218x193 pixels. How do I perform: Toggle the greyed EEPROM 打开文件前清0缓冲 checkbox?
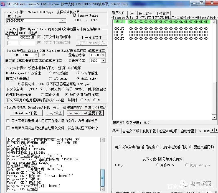pos(39,43)
